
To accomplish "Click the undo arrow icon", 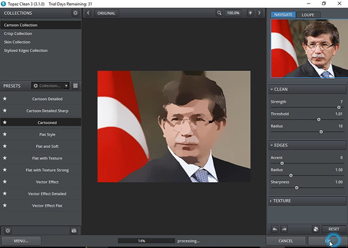I will pos(275,229).
